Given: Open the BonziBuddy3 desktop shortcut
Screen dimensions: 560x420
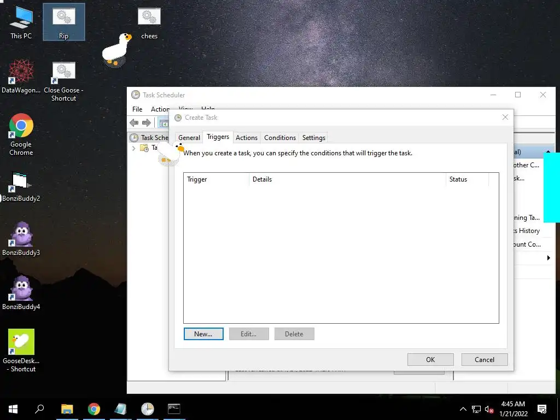Looking at the screenshot, I should click(21, 238).
